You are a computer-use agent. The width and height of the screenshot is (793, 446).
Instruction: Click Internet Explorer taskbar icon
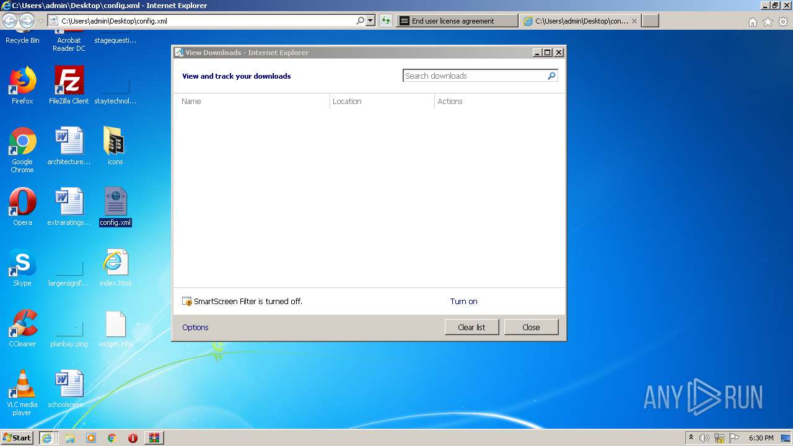[47, 438]
